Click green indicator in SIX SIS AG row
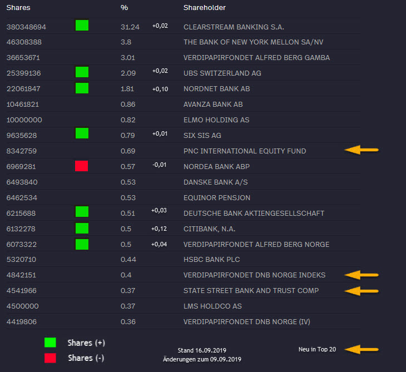This screenshot has width=406, height=372. click(82, 133)
